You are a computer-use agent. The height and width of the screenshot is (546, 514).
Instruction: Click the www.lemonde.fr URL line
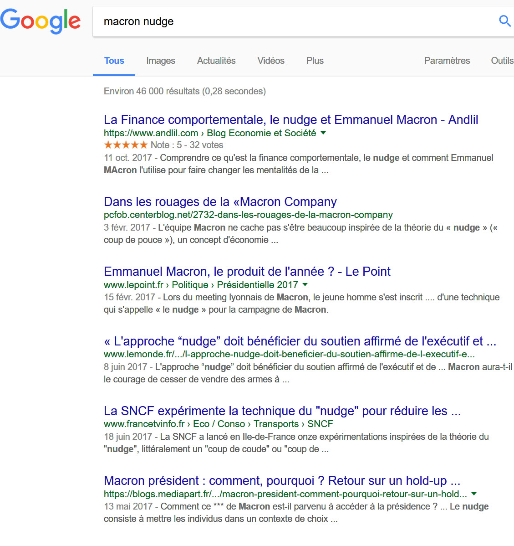click(x=289, y=355)
